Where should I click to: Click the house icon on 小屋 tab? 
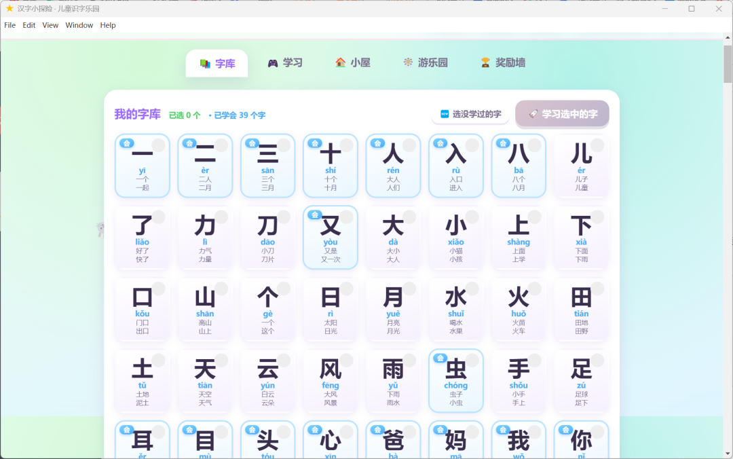(340, 62)
